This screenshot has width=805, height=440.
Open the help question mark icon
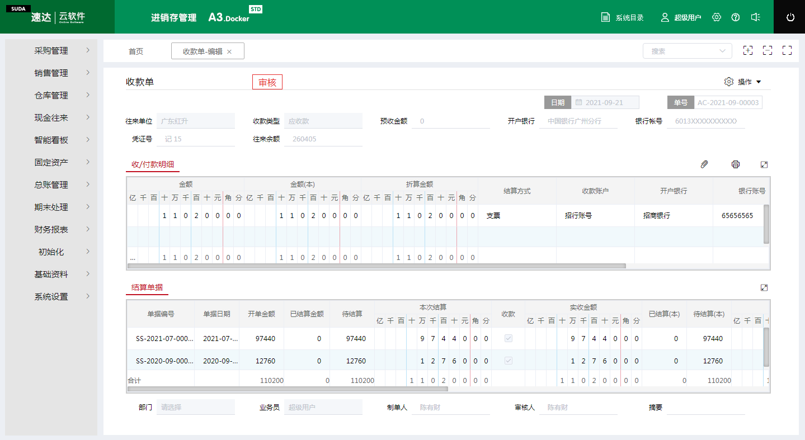point(736,17)
